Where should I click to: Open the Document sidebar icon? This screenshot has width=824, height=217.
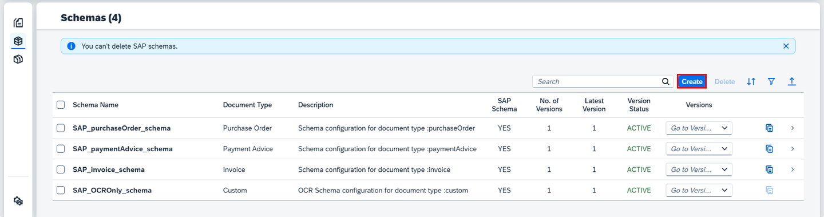pyautogui.click(x=18, y=23)
